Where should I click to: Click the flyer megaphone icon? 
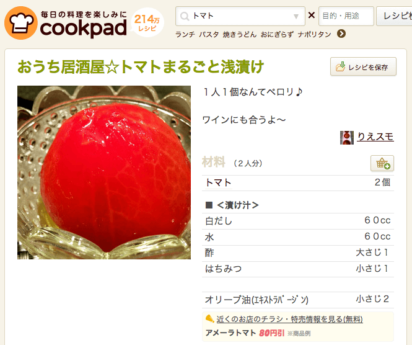[x=209, y=319]
